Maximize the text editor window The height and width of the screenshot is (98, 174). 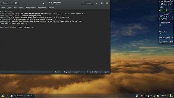coord(102,3)
